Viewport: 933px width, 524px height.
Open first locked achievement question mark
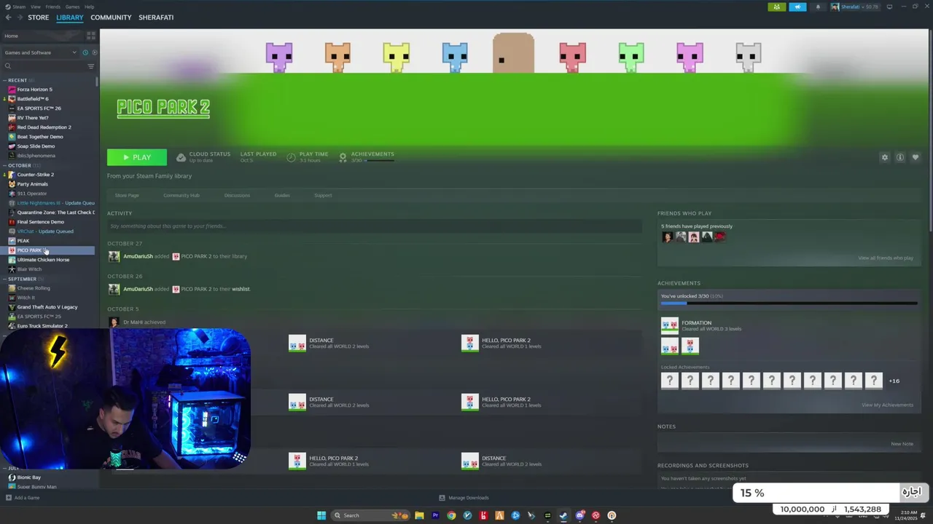(x=669, y=380)
